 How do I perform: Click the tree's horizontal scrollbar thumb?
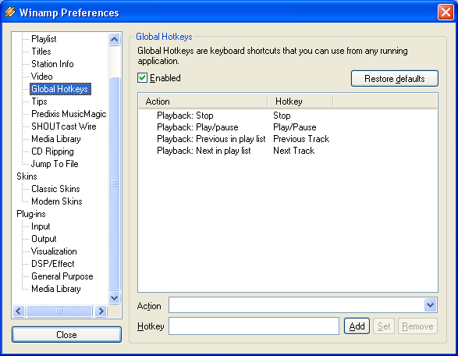pos(59,311)
